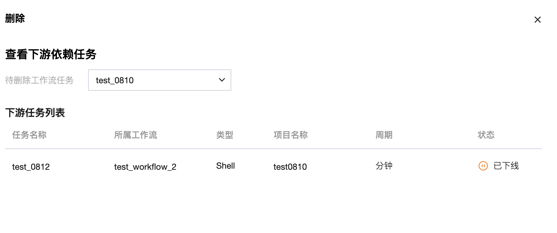Click the 项目名称 column header
The height and width of the screenshot is (233, 557).
pos(290,135)
